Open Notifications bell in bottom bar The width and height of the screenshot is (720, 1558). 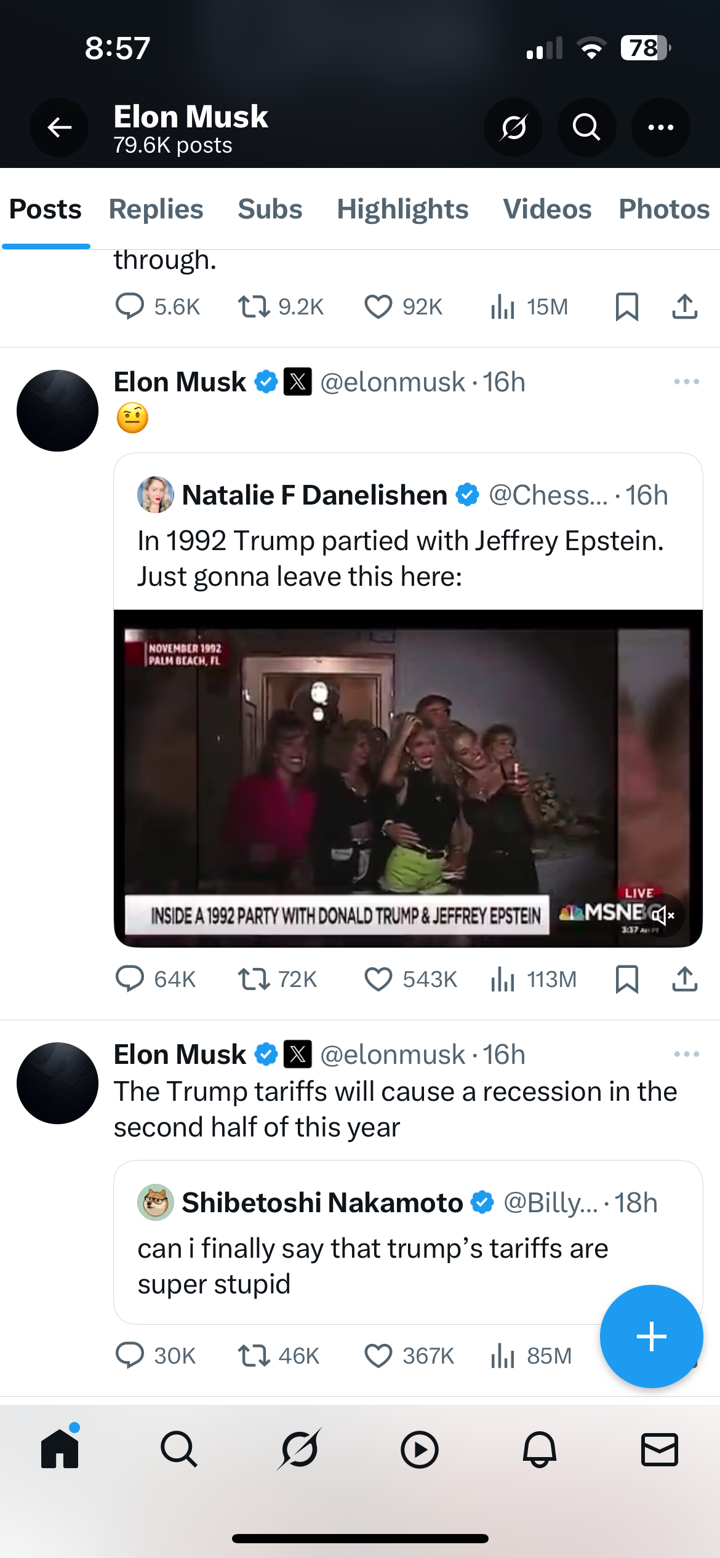tap(539, 1450)
